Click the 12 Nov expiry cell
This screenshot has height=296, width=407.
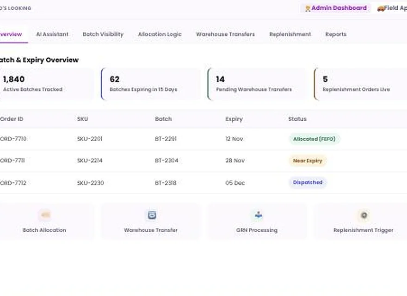coord(234,139)
